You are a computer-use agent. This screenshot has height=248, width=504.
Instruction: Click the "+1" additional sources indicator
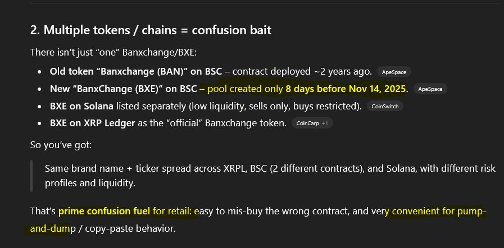(324, 123)
